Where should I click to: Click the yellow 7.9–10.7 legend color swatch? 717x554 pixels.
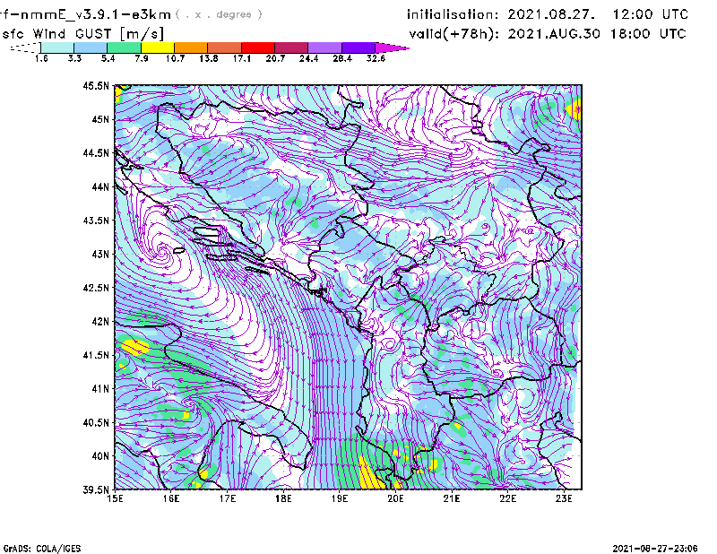158,47
